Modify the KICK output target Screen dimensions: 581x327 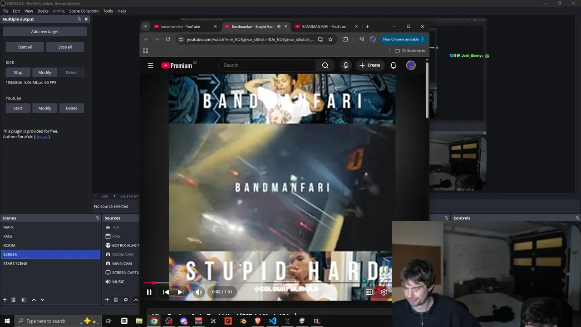click(x=44, y=73)
